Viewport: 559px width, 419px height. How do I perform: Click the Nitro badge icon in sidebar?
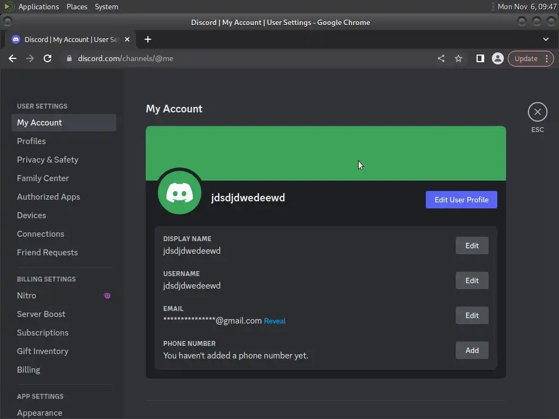pos(107,296)
